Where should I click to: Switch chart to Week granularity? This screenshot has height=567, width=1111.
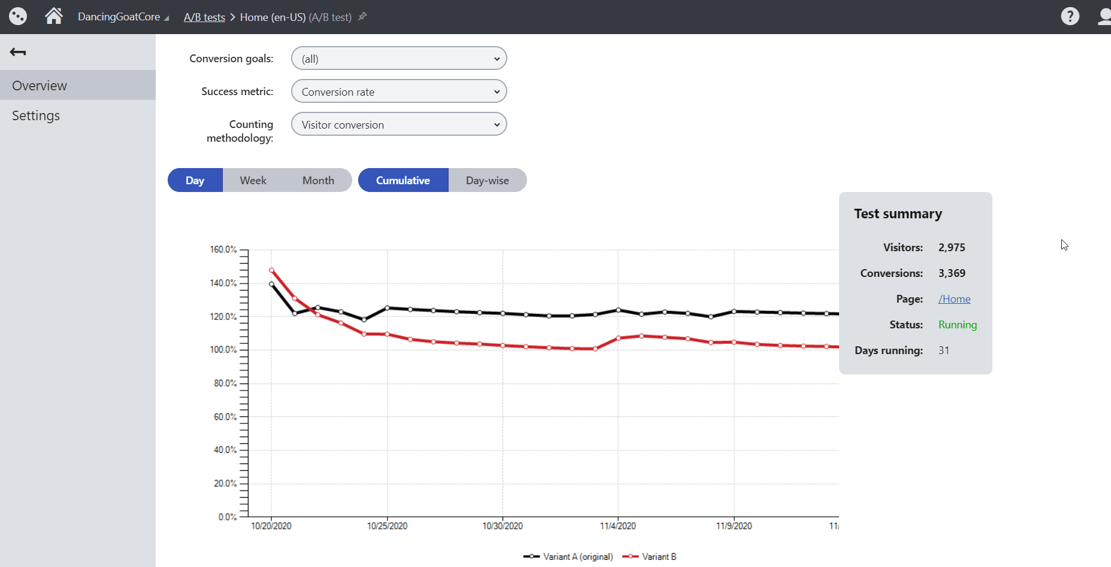(253, 180)
